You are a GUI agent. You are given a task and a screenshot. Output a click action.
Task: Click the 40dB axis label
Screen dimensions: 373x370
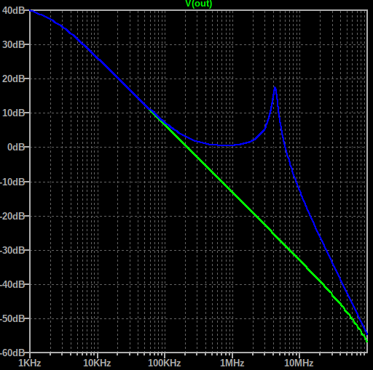point(13,10)
